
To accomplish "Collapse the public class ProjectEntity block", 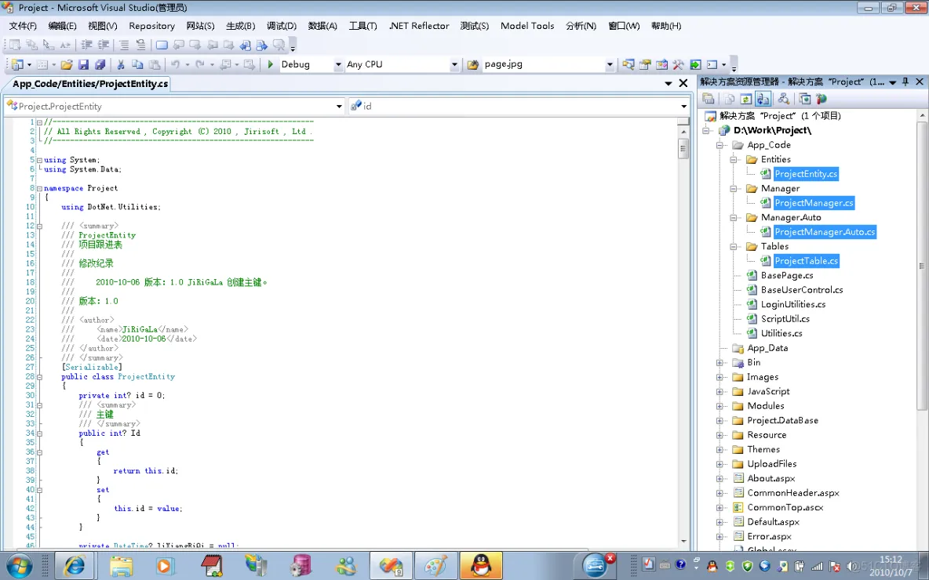I will pos(39,376).
